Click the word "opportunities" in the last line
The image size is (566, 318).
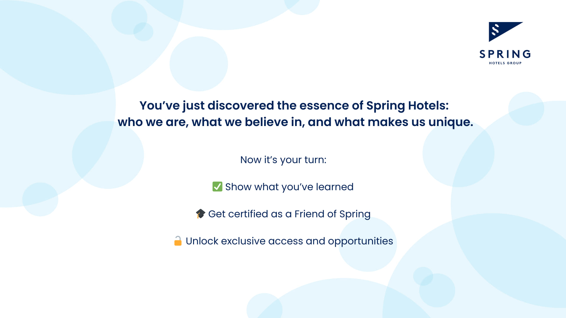point(360,241)
